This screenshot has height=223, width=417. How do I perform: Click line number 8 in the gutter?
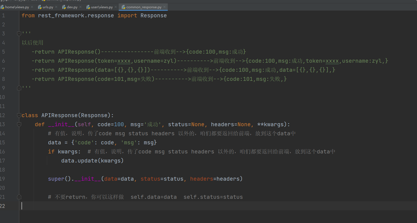tap(3, 79)
